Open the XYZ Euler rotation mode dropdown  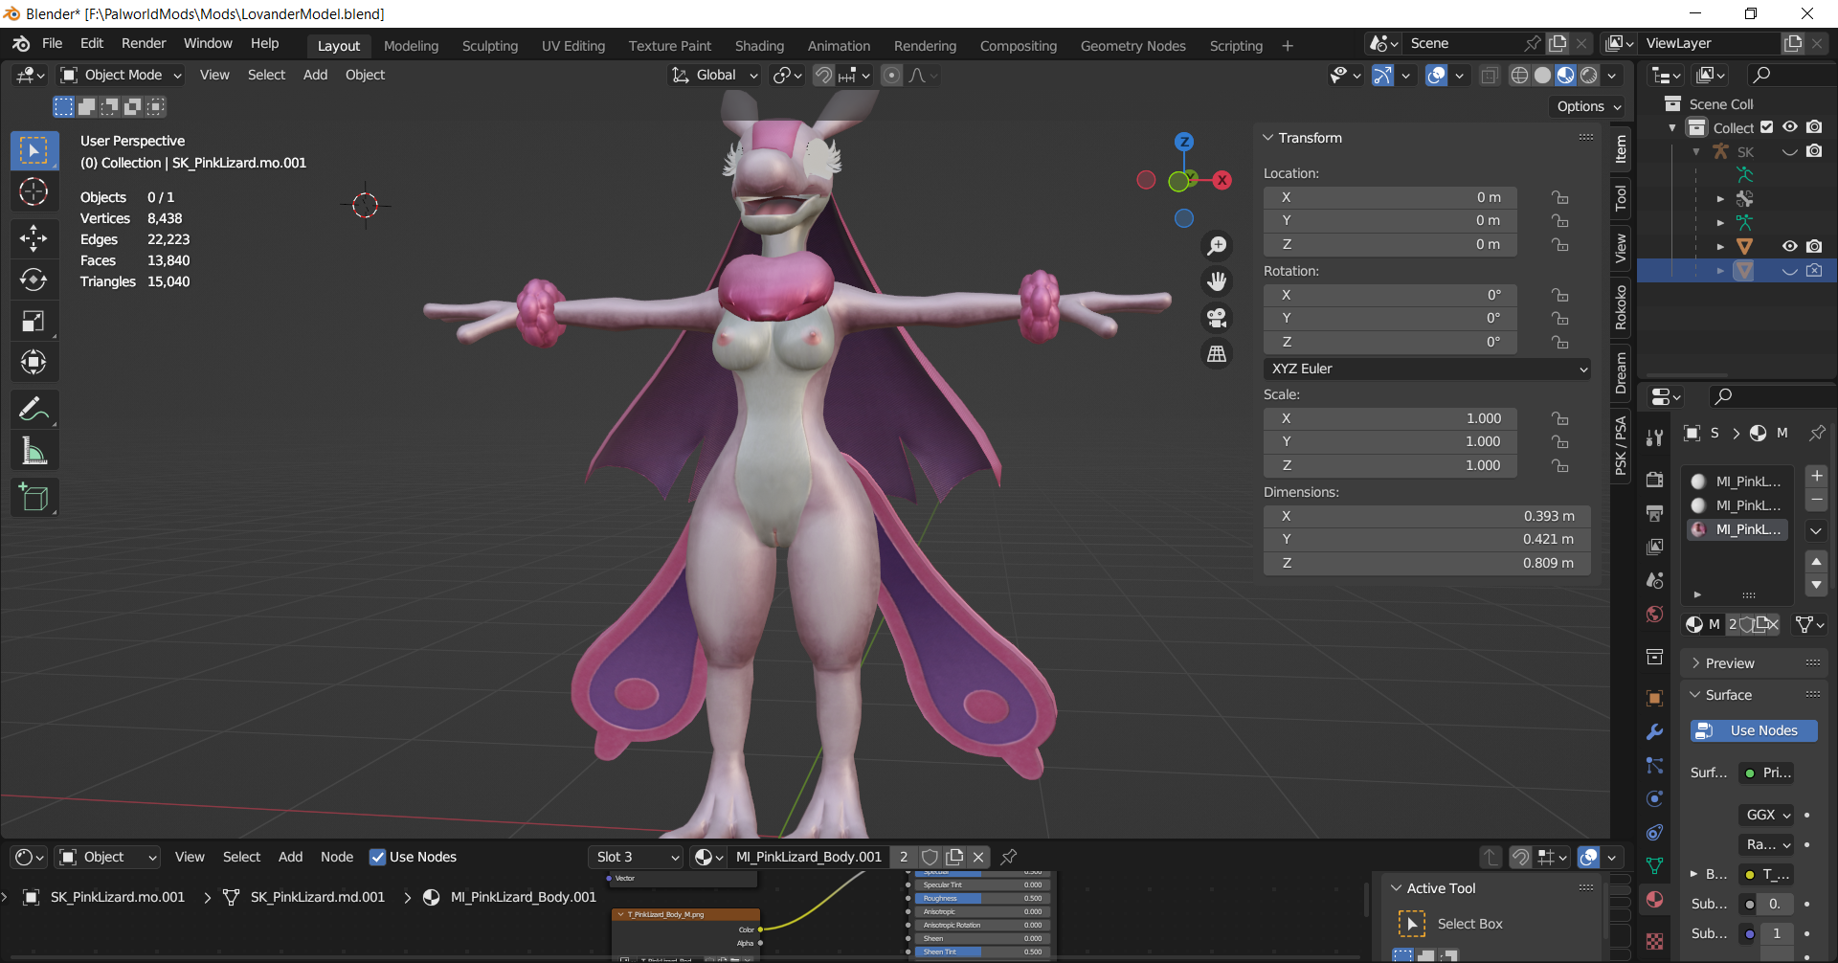tap(1426, 369)
